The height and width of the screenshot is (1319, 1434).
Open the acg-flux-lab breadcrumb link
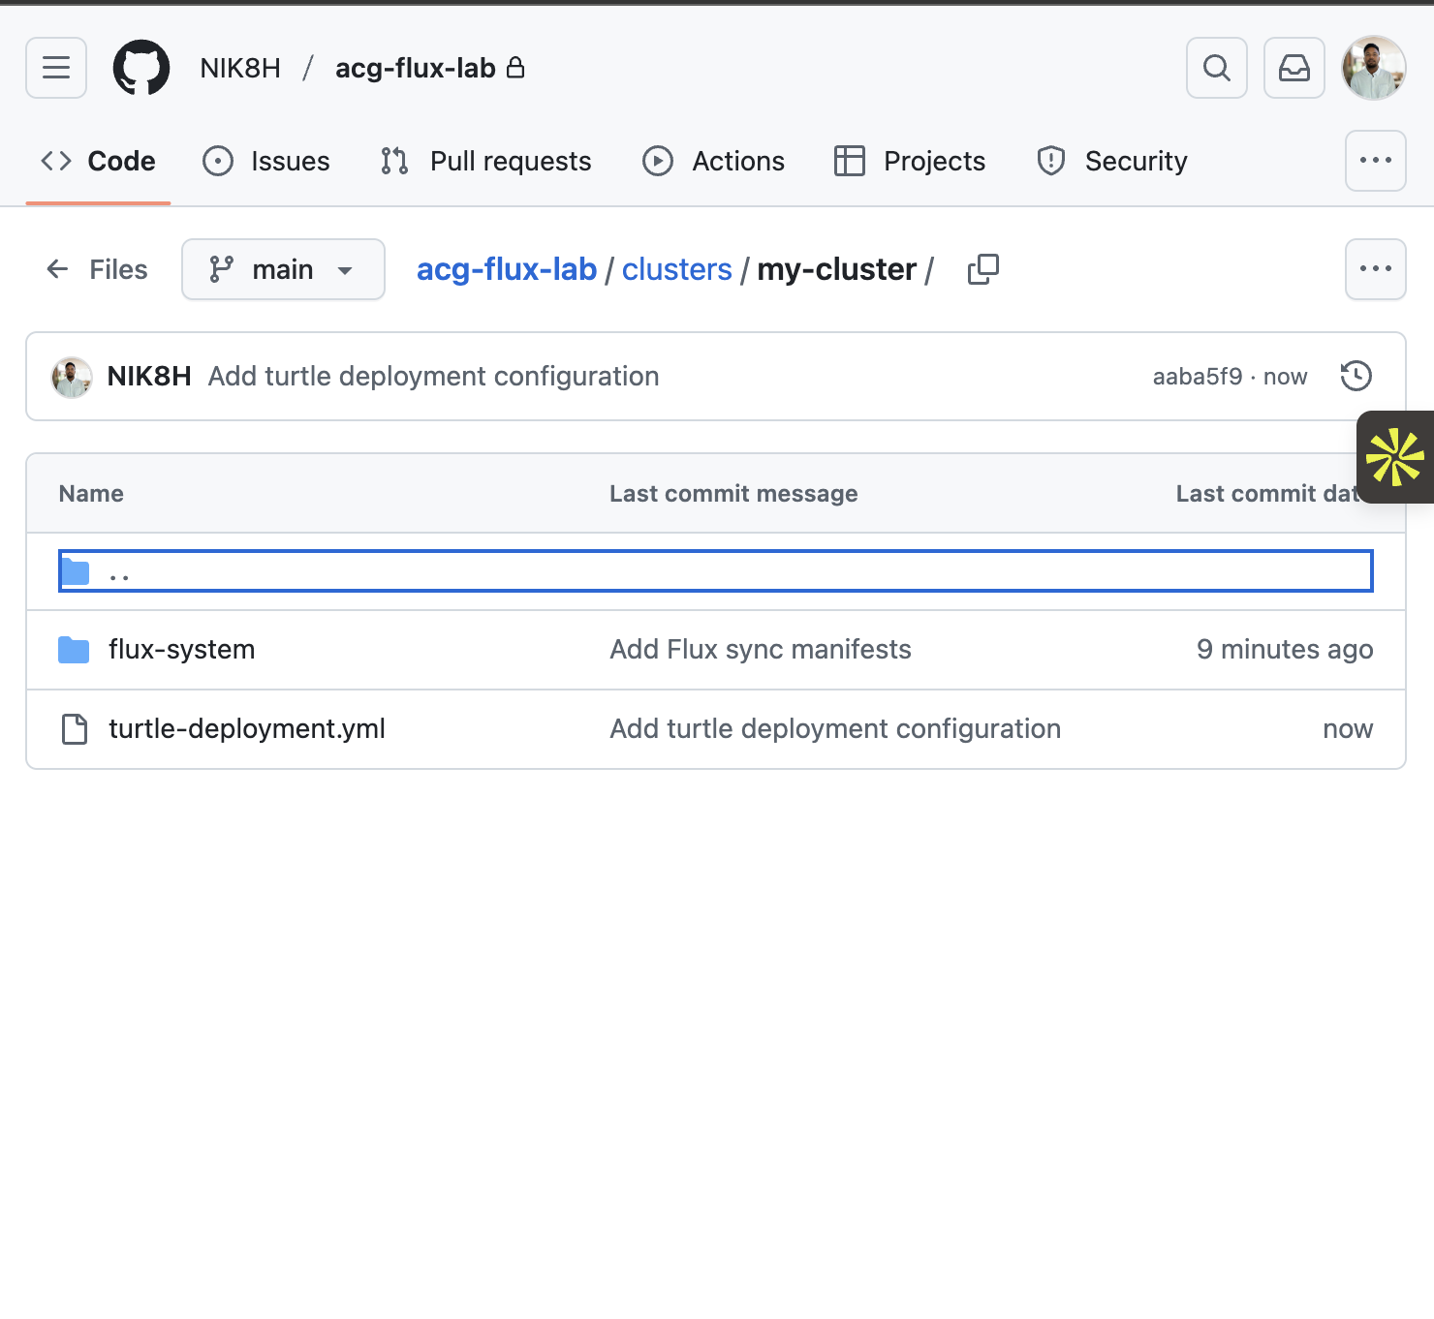[x=506, y=269]
